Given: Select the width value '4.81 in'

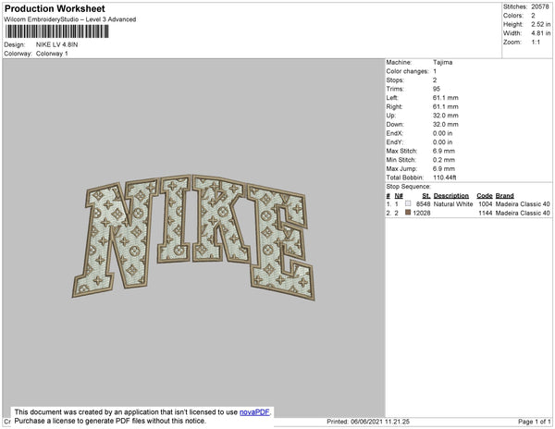Looking at the screenshot, I should [540, 33].
